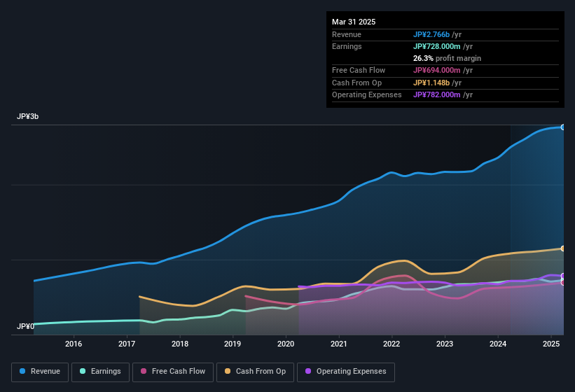The height and width of the screenshot is (392, 575).
Task: Click the Mar 31 2025 tooltip date
Action: click(354, 22)
